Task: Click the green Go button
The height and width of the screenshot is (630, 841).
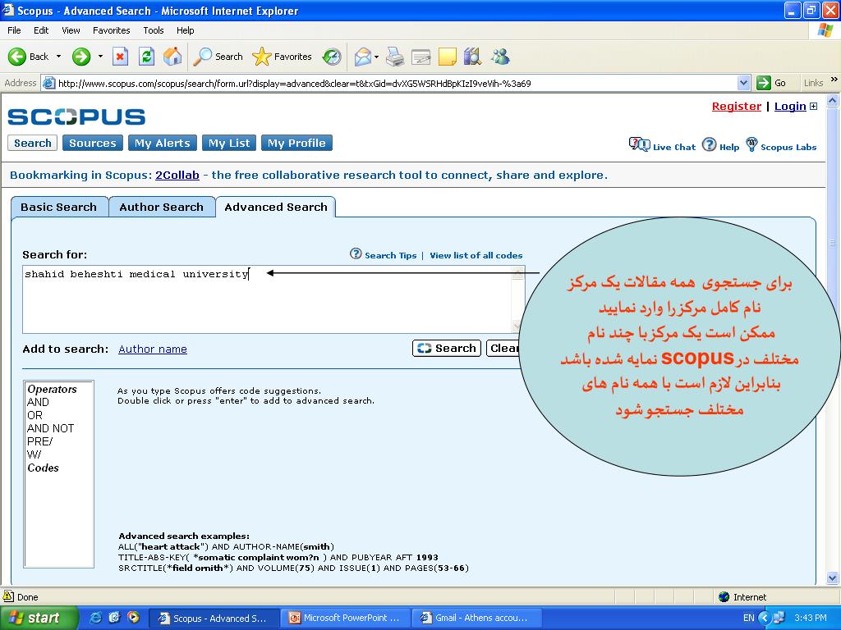Action: click(x=771, y=83)
